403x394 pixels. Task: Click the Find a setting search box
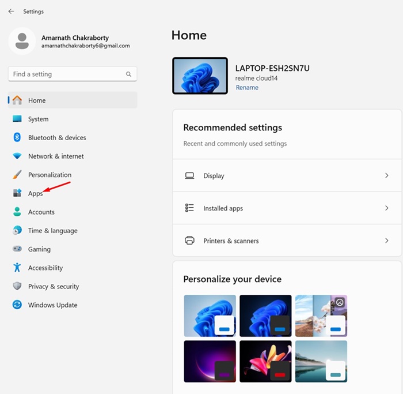[66, 74]
